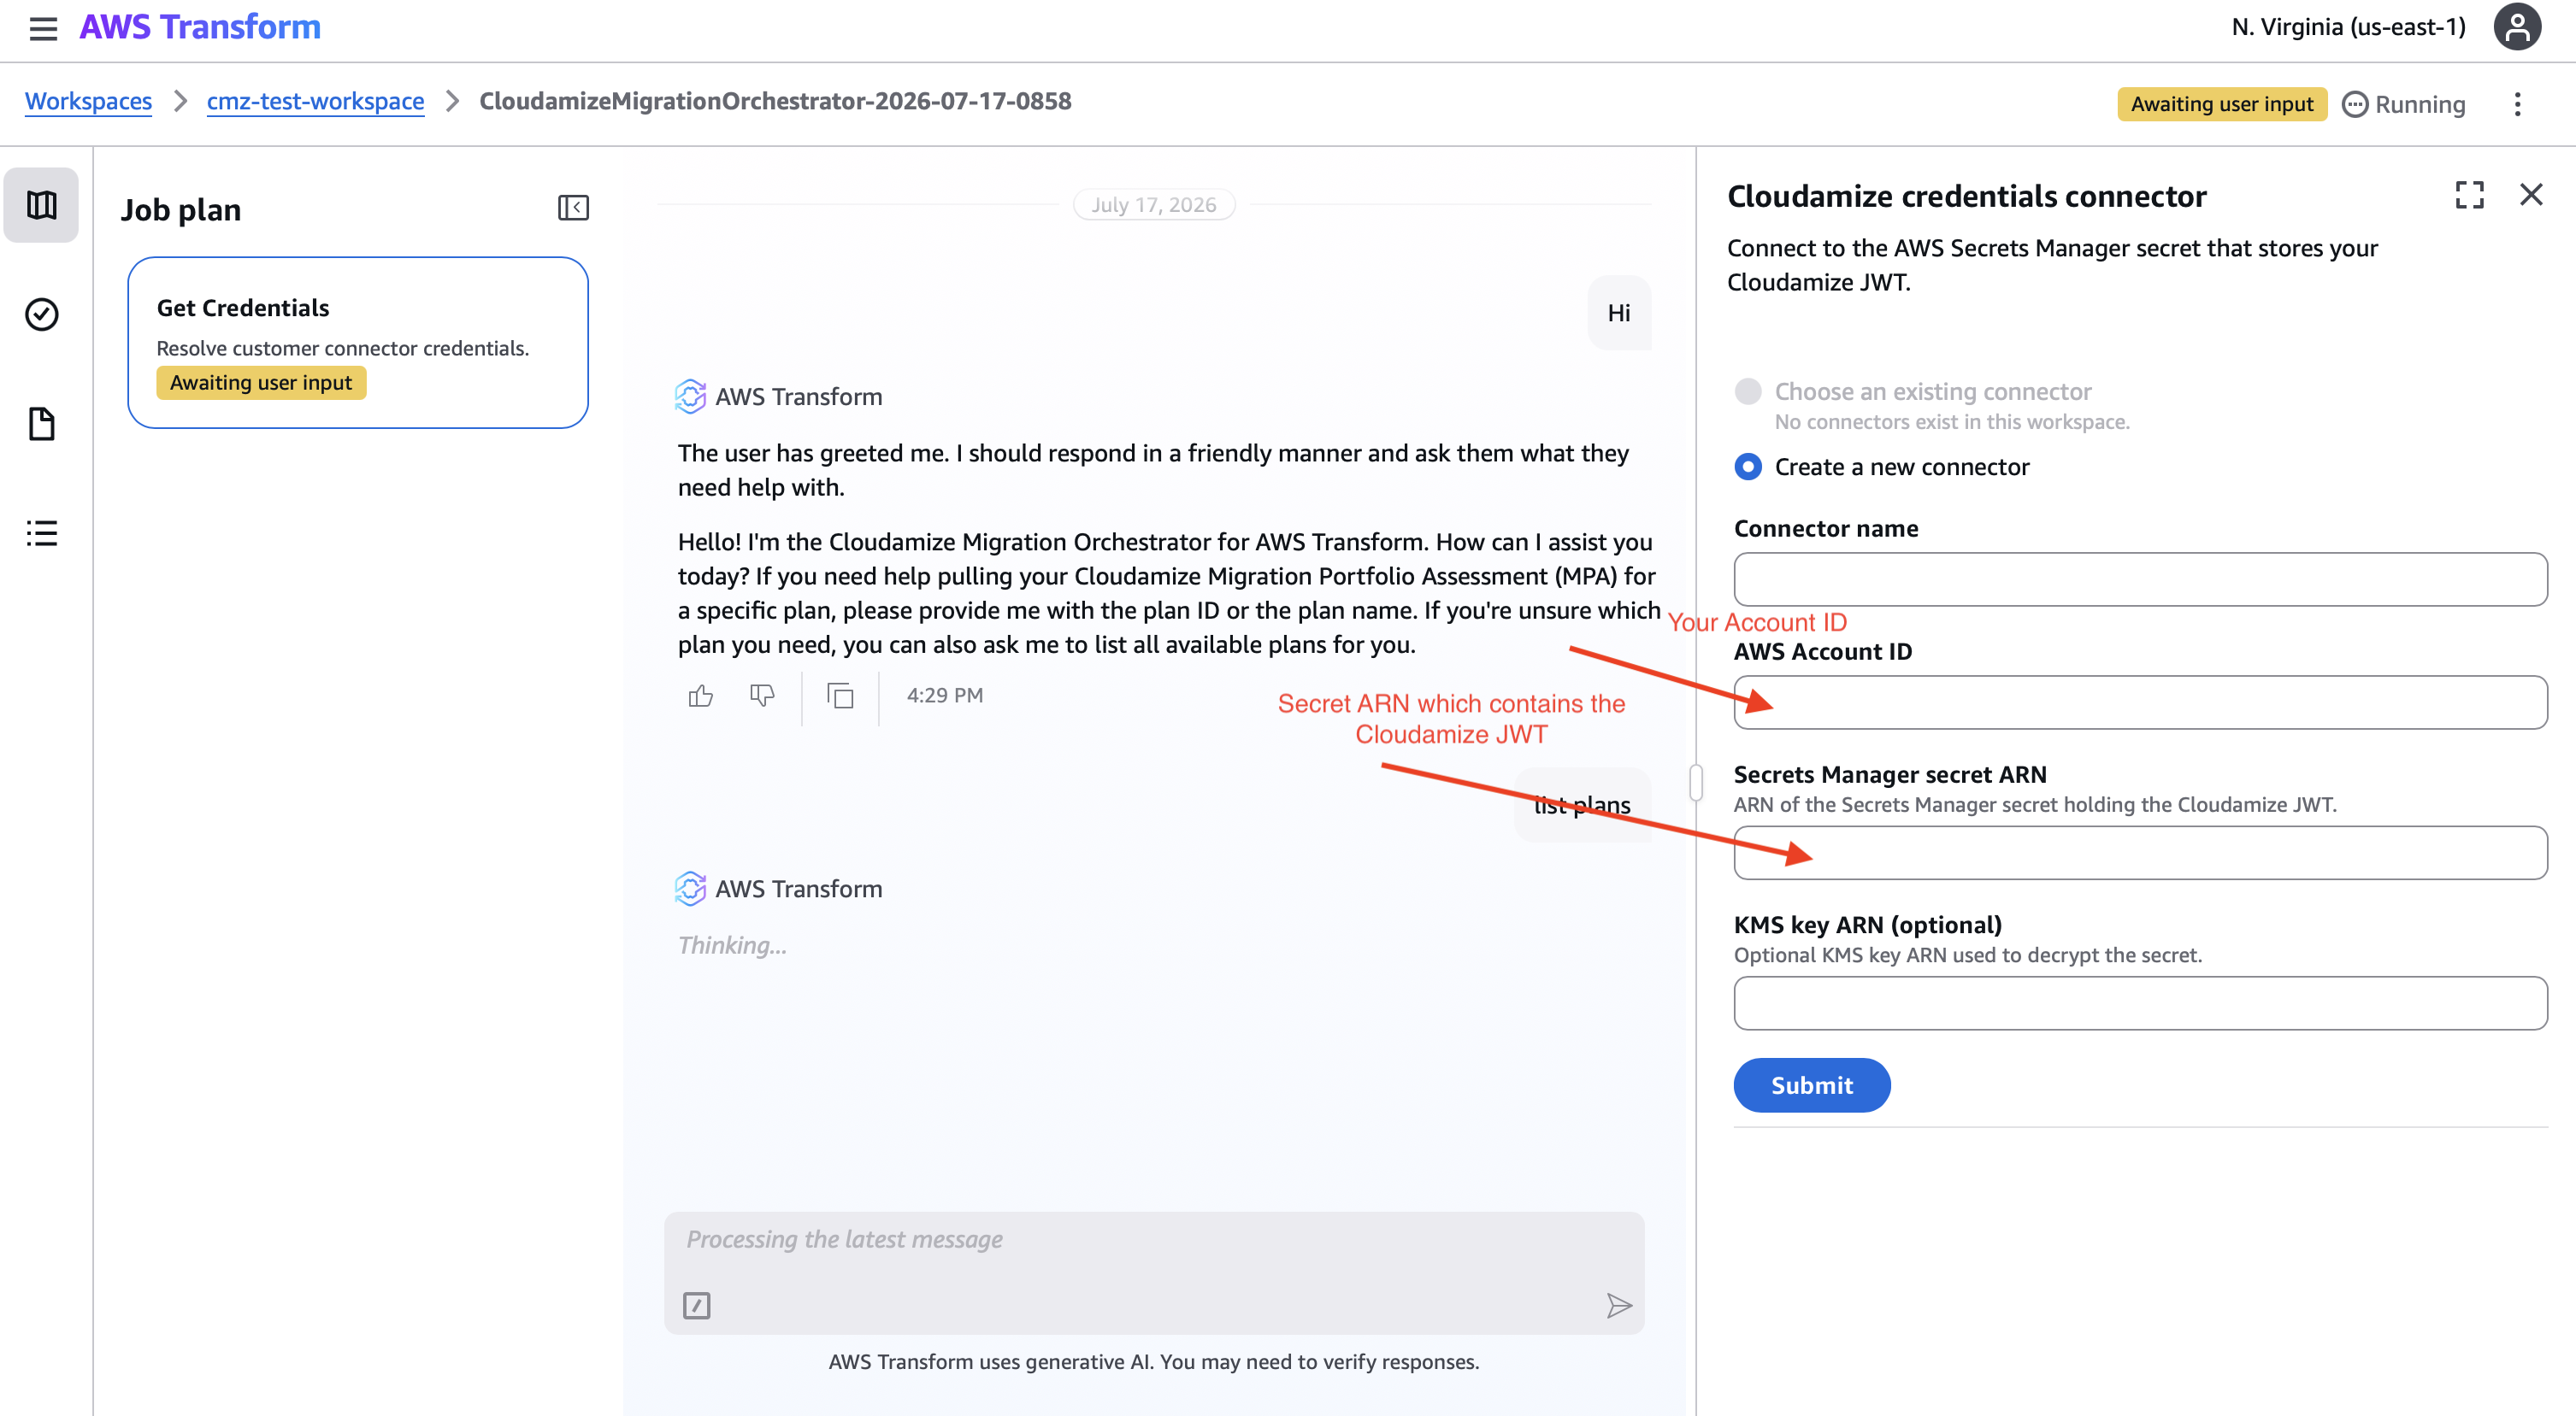2576x1416 pixels.
Task: Open the user account profile icon
Action: [2517, 27]
